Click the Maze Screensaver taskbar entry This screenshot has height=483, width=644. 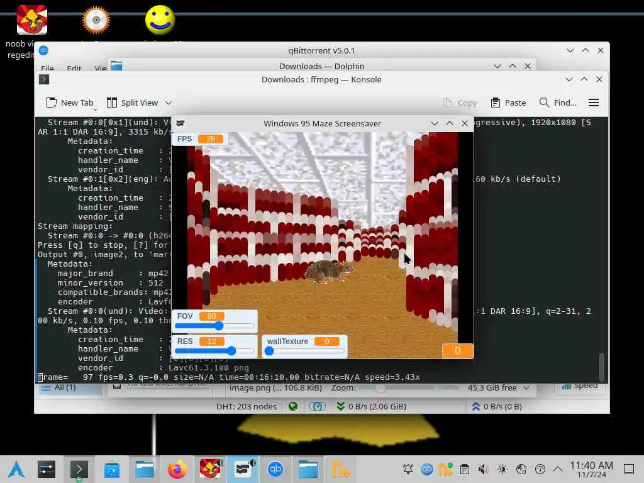pos(243,469)
